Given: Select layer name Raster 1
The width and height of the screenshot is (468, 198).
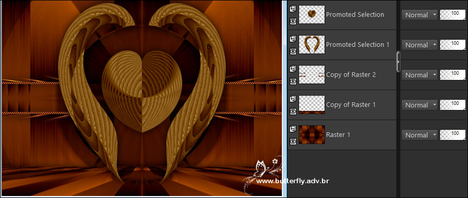Looking at the screenshot, I should [x=338, y=135].
